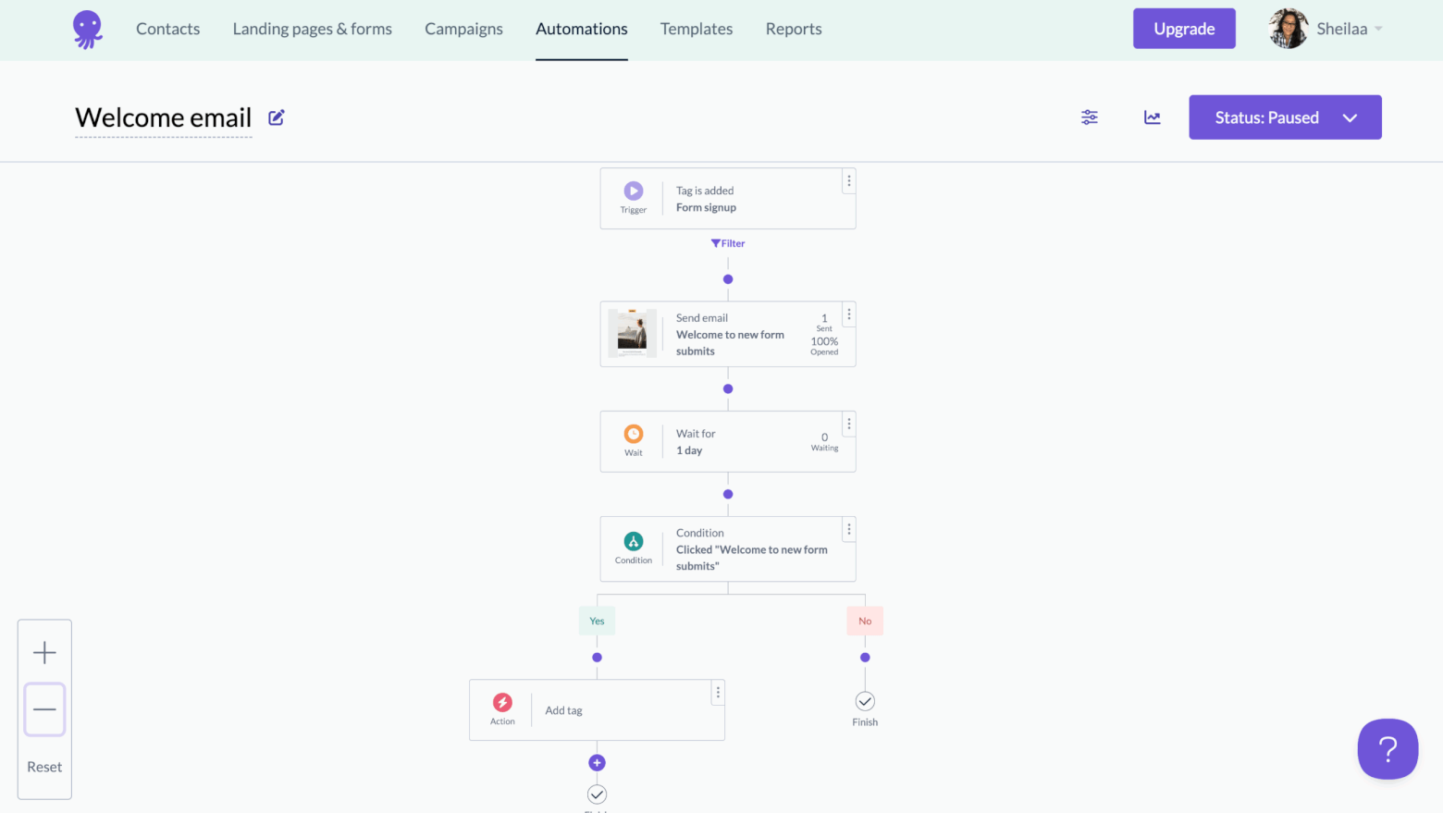
Task: Open the automation analytics chart icon
Action: [1152, 117]
